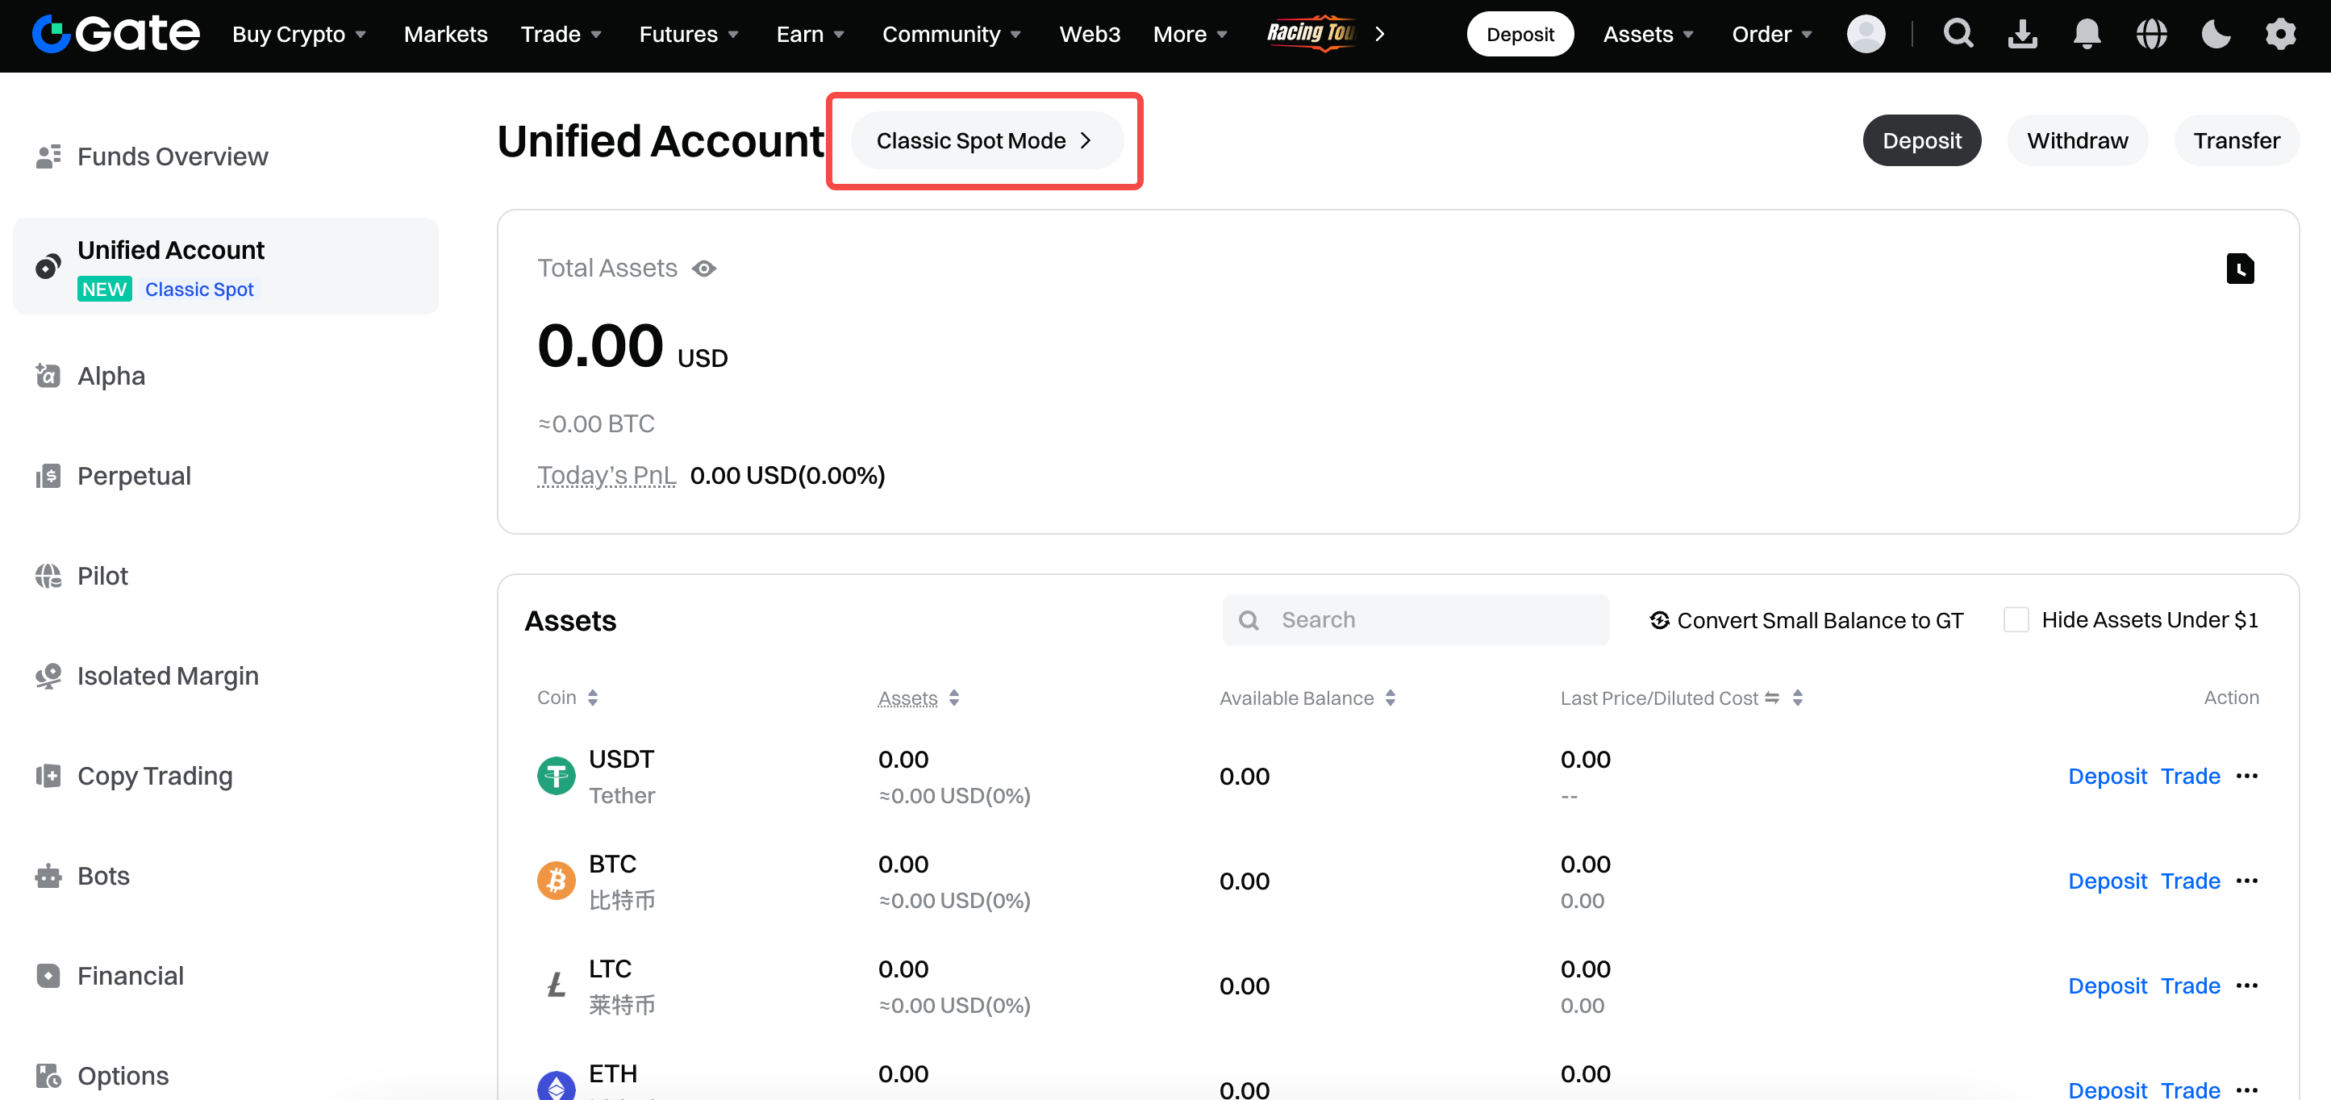Screen dimensions: 2331x1100
Task: Open the settings gear icon
Action: [2280, 35]
